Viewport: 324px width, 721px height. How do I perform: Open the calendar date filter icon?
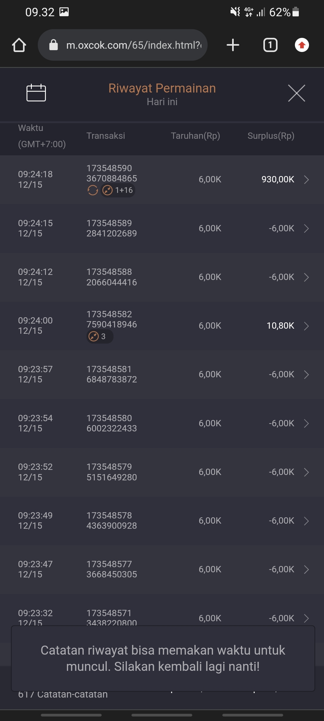[36, 93]
